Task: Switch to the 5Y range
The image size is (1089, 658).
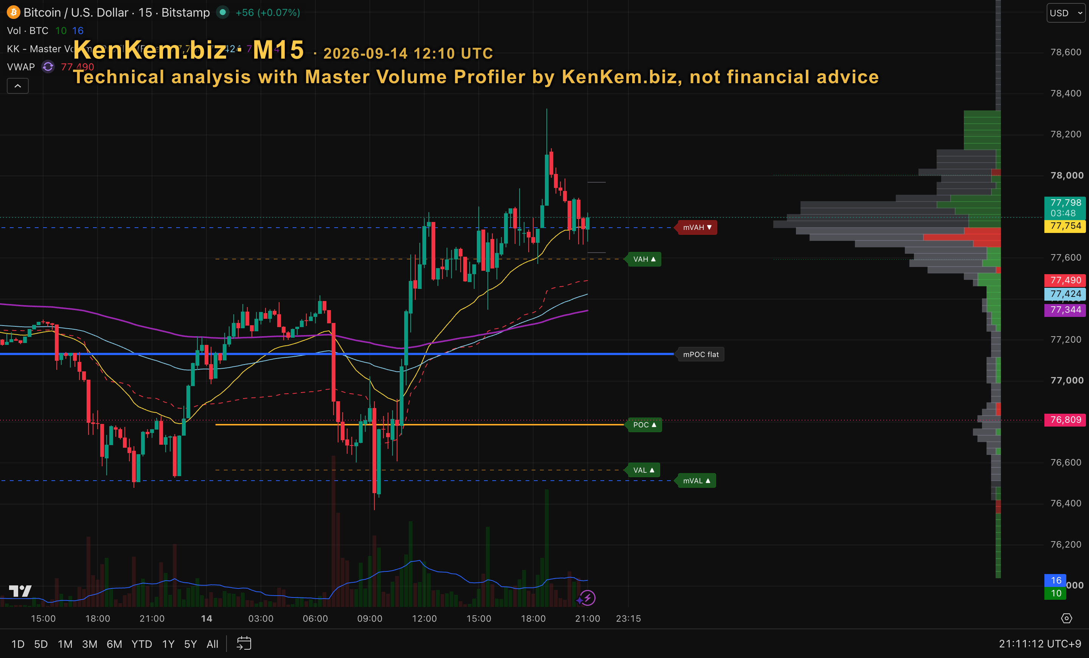Action: pyautogui.click(x=191, y=644)
